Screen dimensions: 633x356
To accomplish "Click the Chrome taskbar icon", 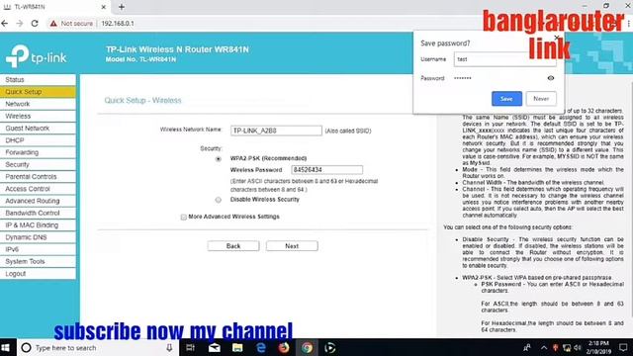I will (x=307, y=347).
